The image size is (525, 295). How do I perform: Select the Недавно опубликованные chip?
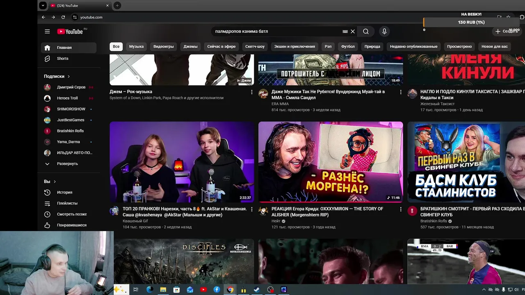(x=413, y=46)
